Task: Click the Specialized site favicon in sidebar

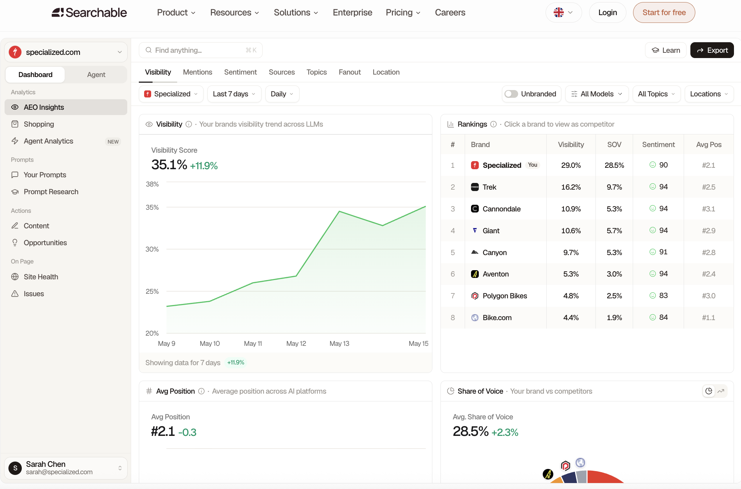Action: point(15,52)
